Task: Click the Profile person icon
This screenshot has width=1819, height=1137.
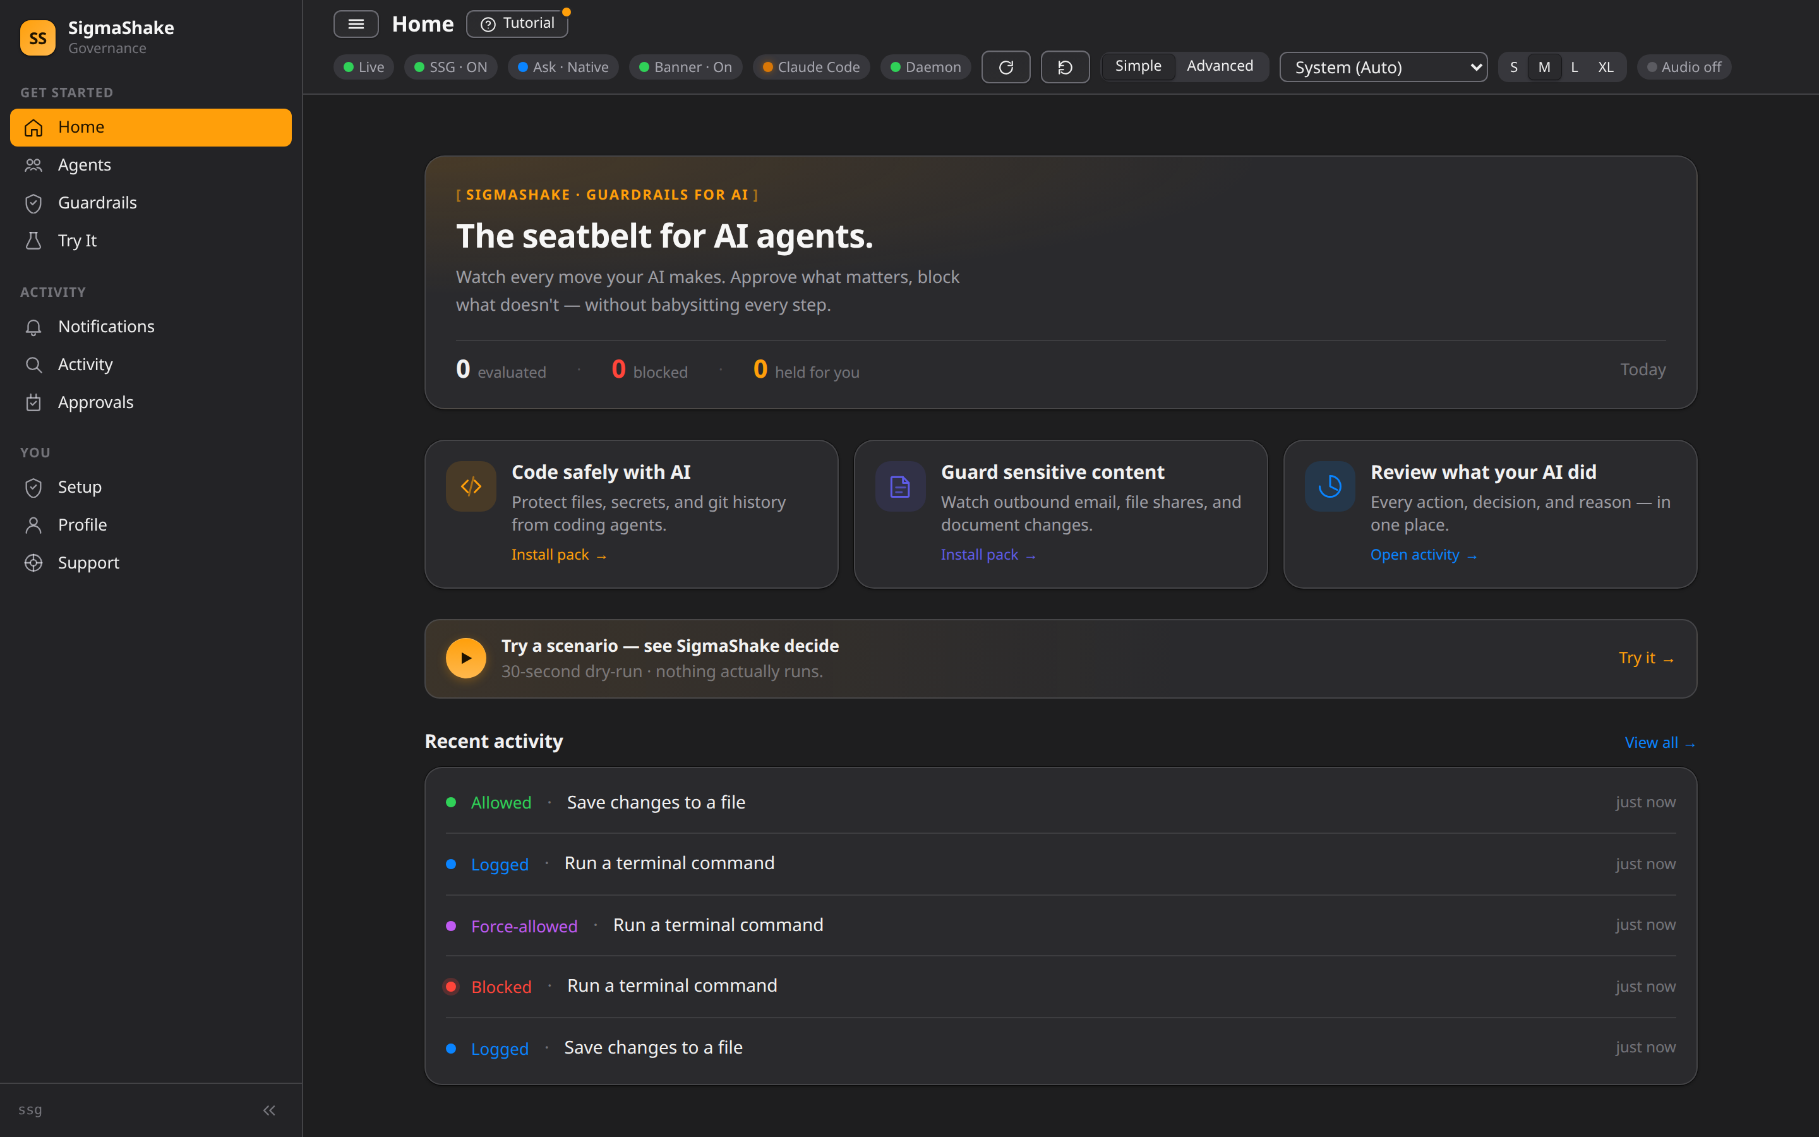Action: (x=33, y=525)
